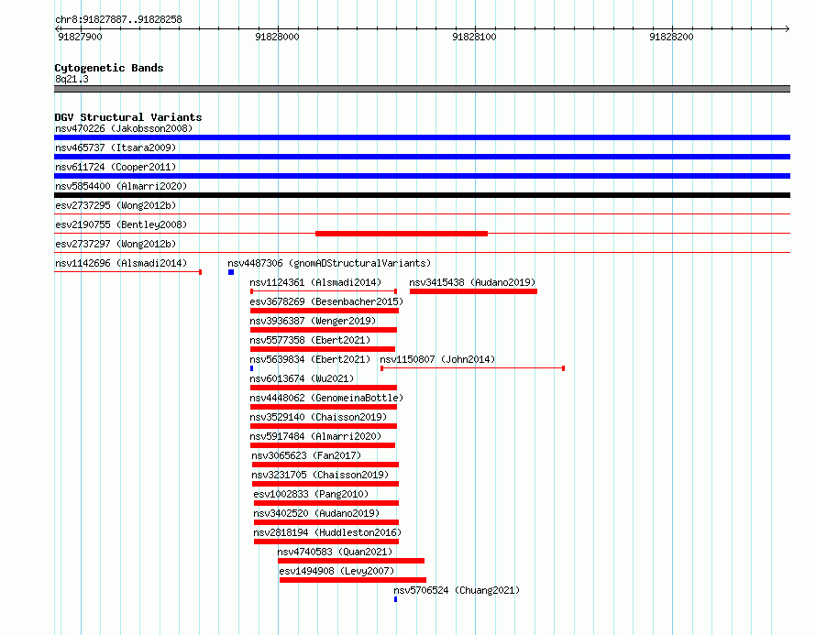Select nsv3529140 (Chaisson2019) label
Image resolution: width=816 pixels, height=635 pixels.
point(318,417)
